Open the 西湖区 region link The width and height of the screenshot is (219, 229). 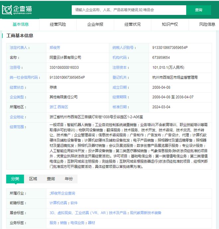[63, 107]
